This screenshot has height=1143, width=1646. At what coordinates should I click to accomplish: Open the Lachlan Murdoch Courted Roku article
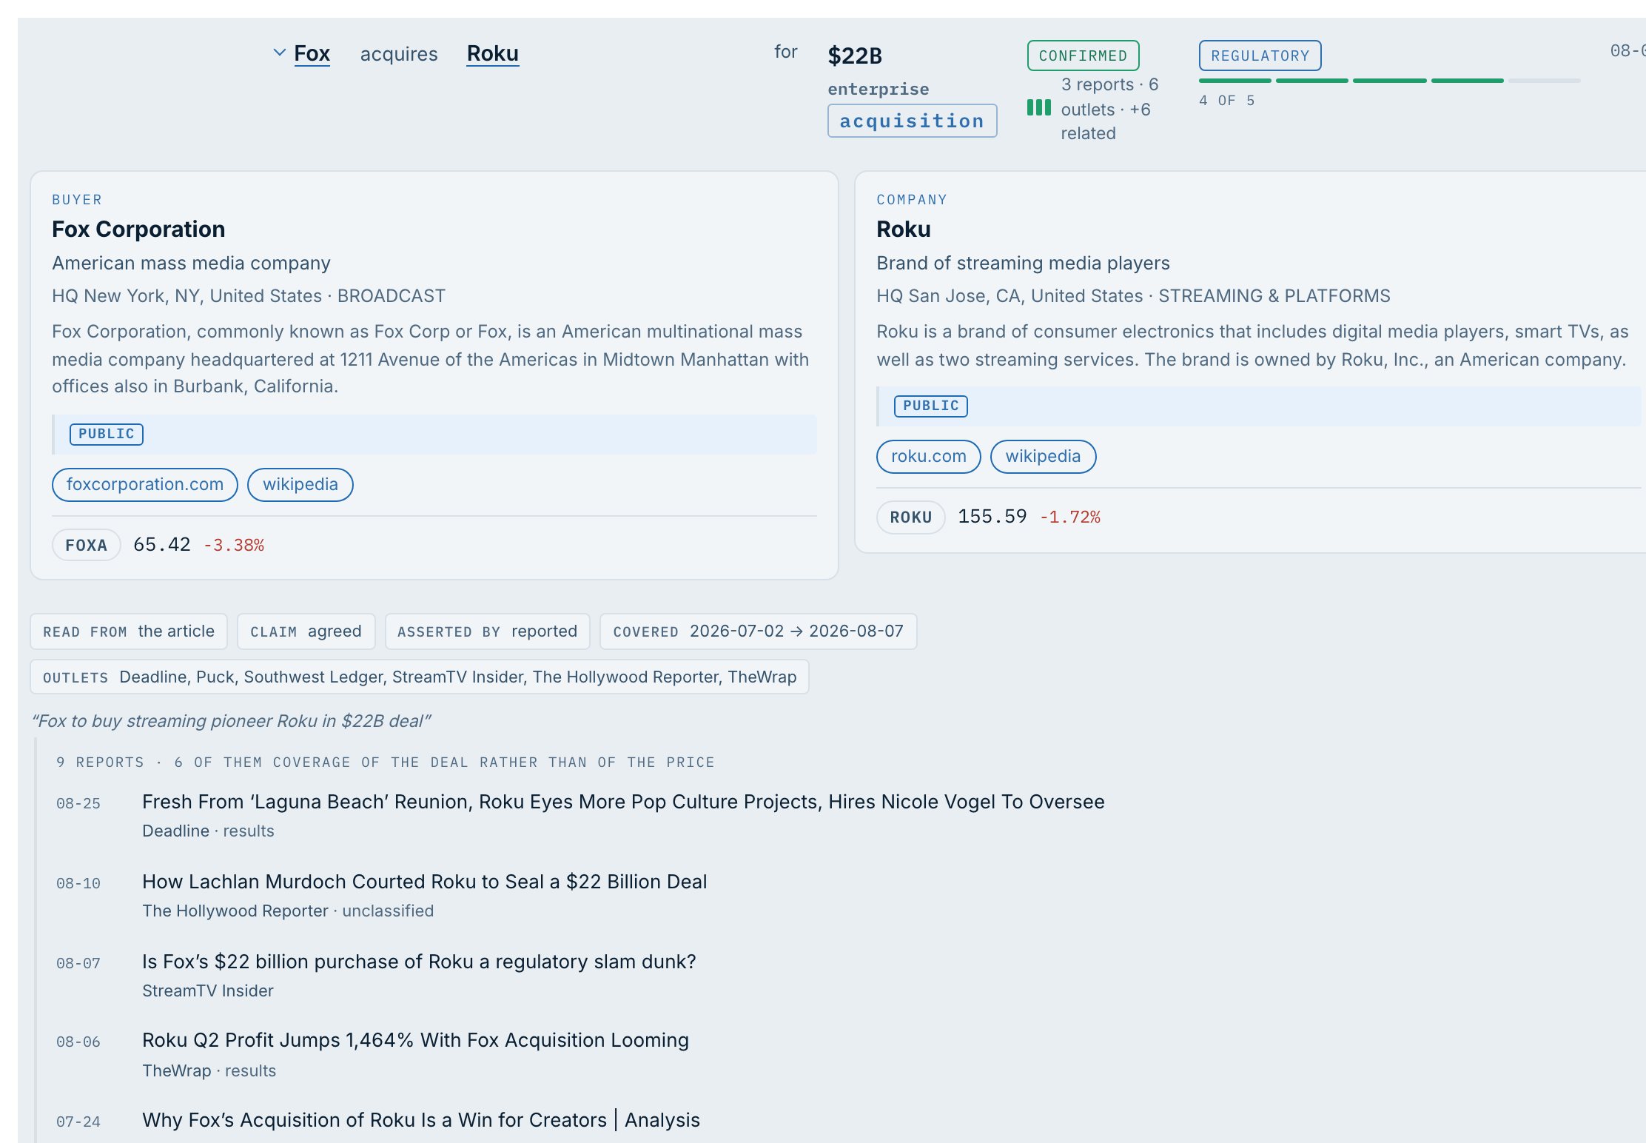424,882
